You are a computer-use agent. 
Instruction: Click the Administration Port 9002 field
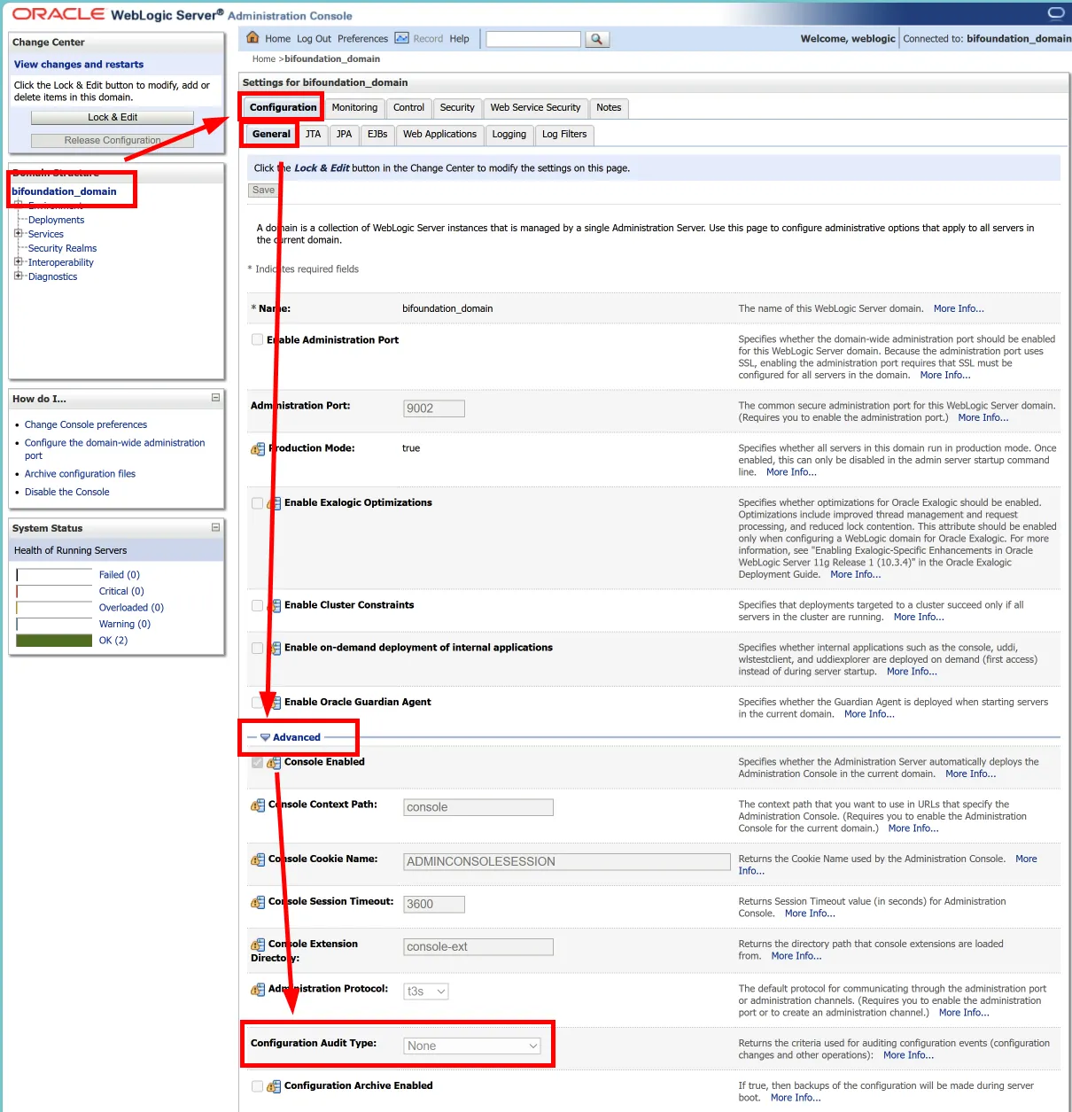434,408
